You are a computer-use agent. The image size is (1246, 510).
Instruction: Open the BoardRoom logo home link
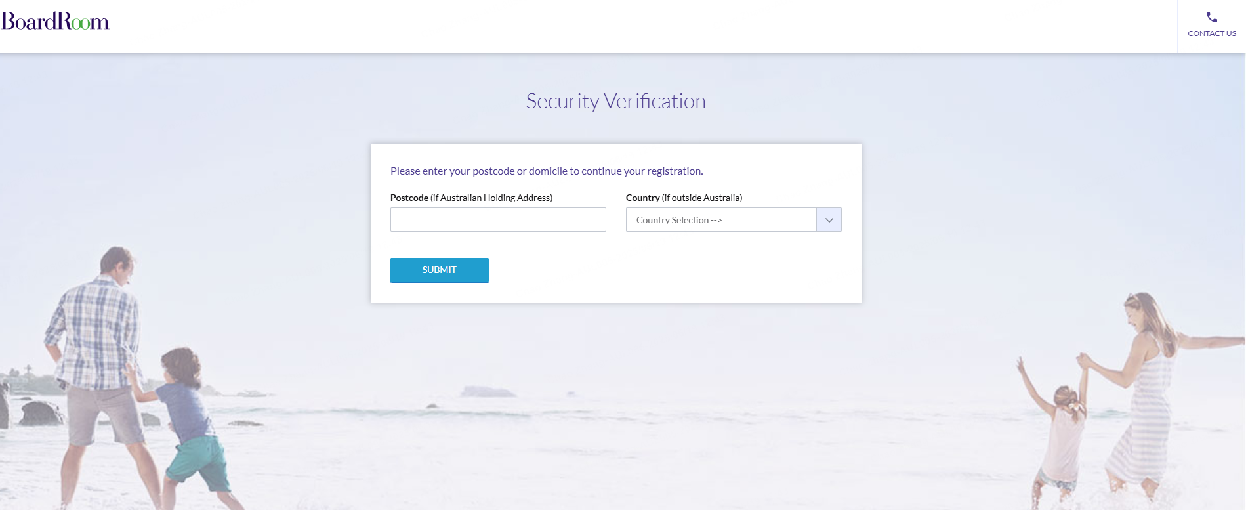[x=55, y=22]
